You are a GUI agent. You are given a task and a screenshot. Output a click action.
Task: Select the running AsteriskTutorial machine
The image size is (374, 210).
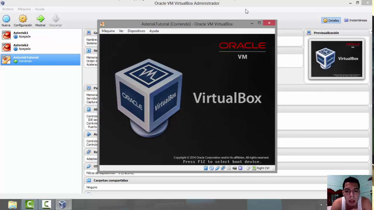40,59
